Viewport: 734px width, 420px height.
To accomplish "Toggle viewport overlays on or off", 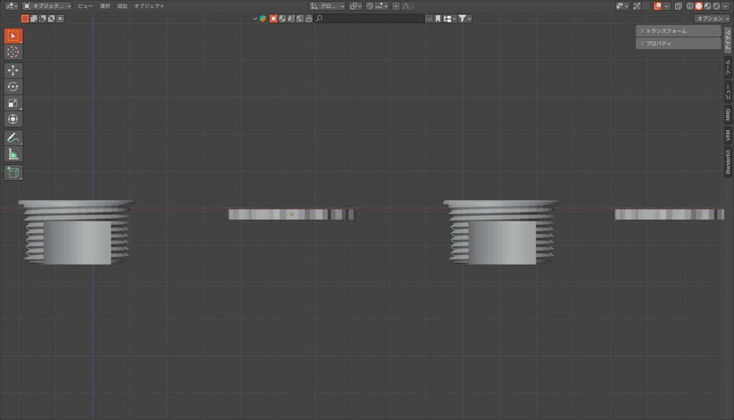I will [658, 6].
